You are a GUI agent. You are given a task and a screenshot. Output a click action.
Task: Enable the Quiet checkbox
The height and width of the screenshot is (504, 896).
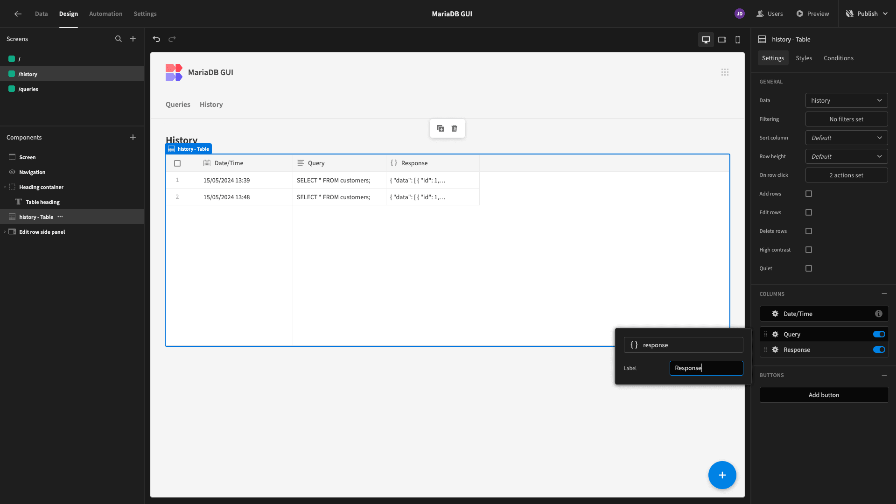point(809,268)
